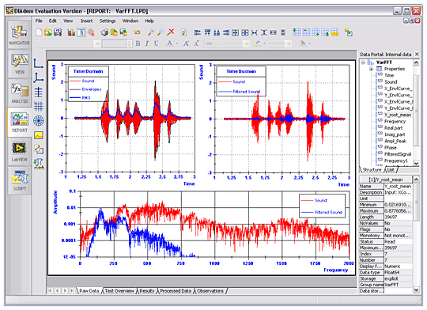427x310 pixels.
Task: Open the line width dropdown
Action: point(247,43)
